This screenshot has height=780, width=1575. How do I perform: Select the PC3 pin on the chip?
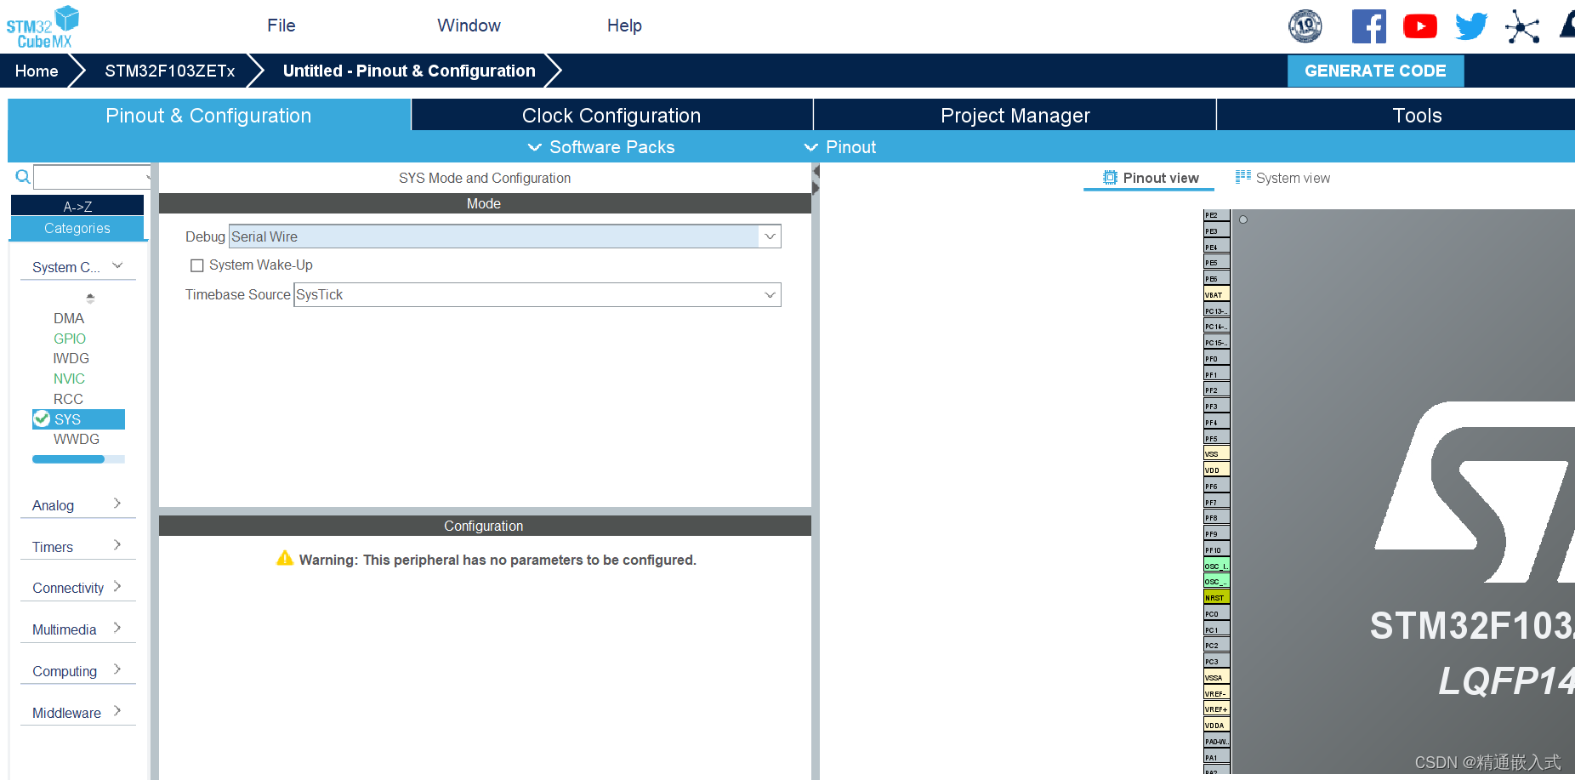coord(1216,661)
